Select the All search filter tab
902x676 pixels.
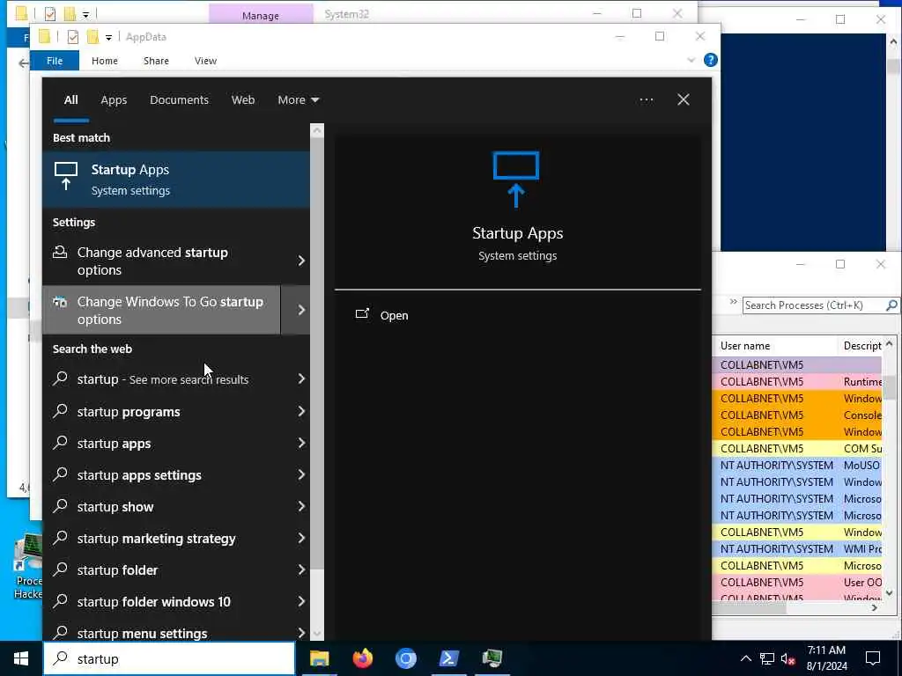pos(70,100)
